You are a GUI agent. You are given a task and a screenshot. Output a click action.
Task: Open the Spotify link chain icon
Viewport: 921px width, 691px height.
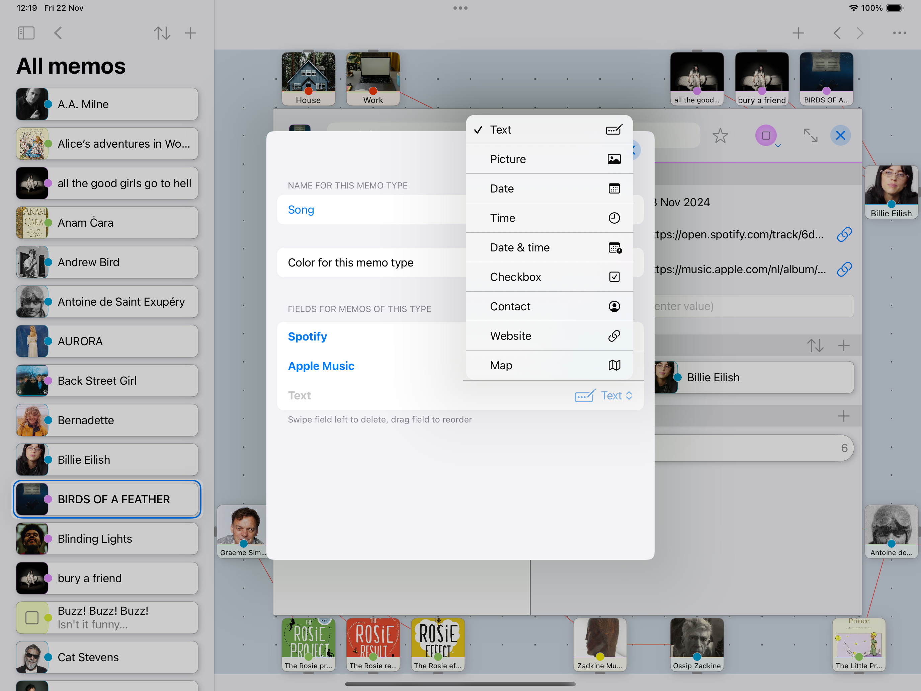click(x=844, y=234)
